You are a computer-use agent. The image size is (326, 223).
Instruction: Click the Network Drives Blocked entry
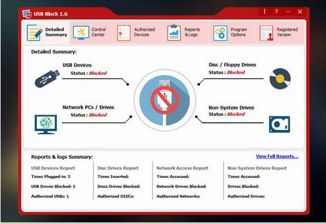tap(181, 186)
